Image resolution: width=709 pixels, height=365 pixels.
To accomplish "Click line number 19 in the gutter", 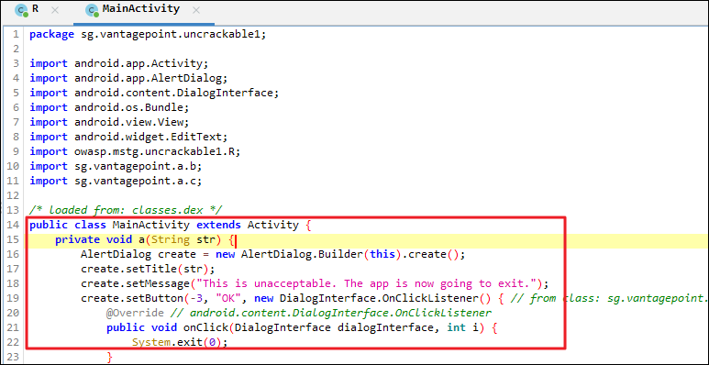I will pos(13,298).
